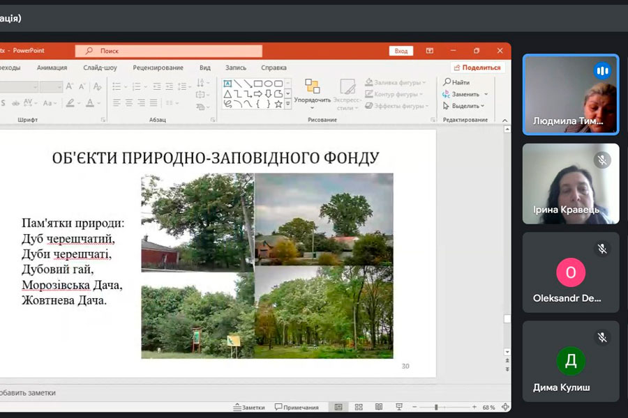Click the bullet list icon

117,86
